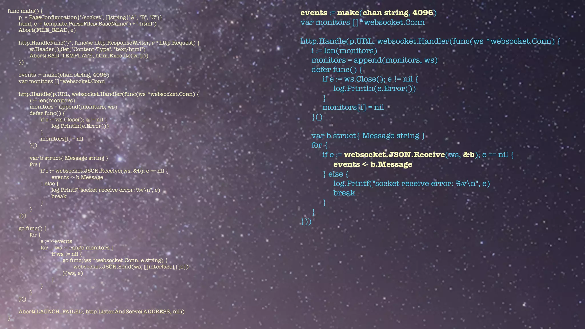Click the "websocket.JSON.Send(ws, []interface{}{e})" line

131,267
